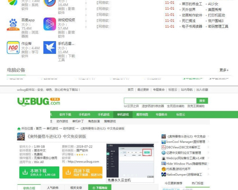
Task: Click the 洛克王国辅助 hot search link
Action: 196,106
